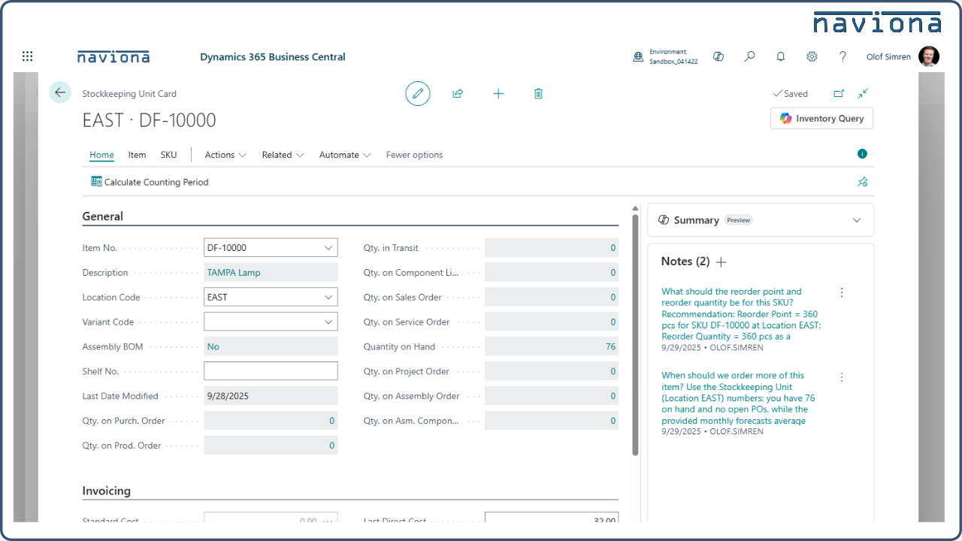Click Dynamics 365 Business Central title

pyautogui.click(x=273, y=56)
